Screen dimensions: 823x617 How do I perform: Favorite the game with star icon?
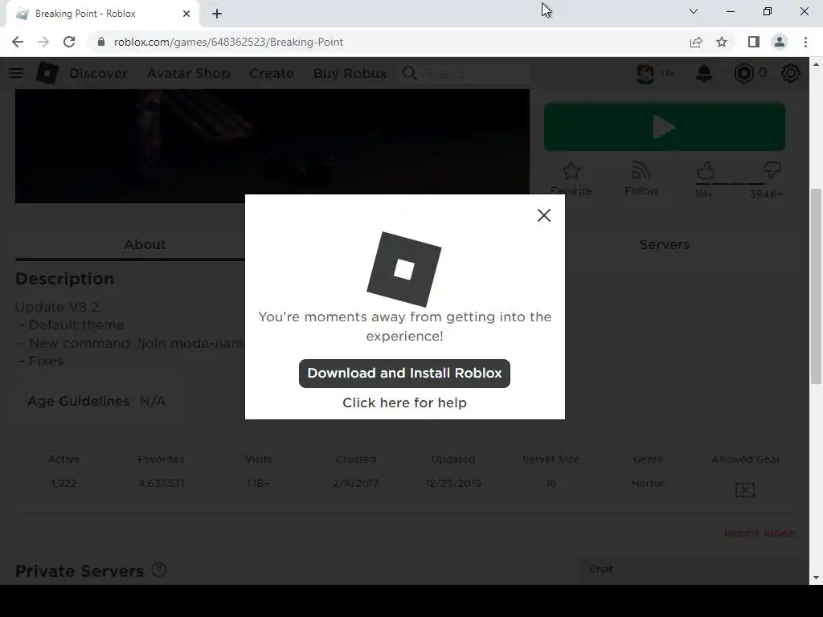pos(571,172)
